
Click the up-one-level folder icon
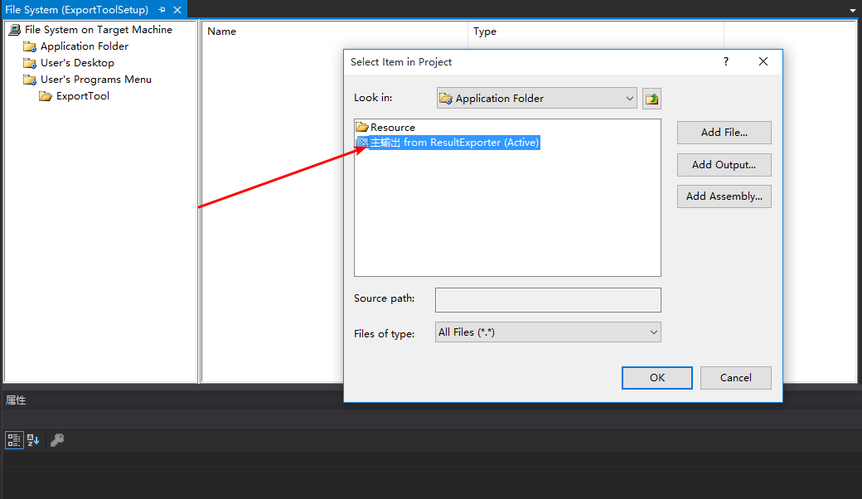(651, 99)
